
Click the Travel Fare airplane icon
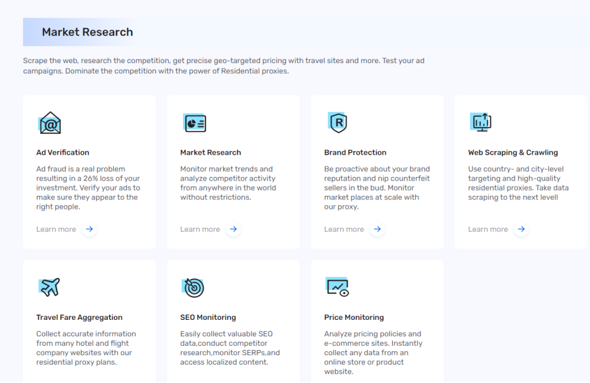pos(50,287)
